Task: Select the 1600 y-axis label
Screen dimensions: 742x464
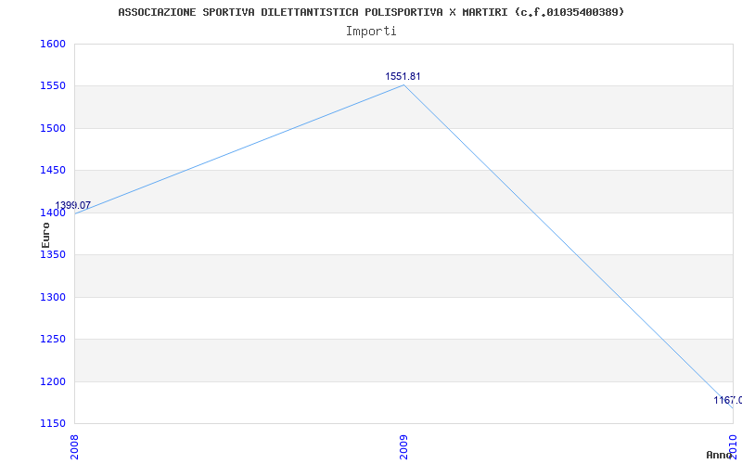Action: 52,44
